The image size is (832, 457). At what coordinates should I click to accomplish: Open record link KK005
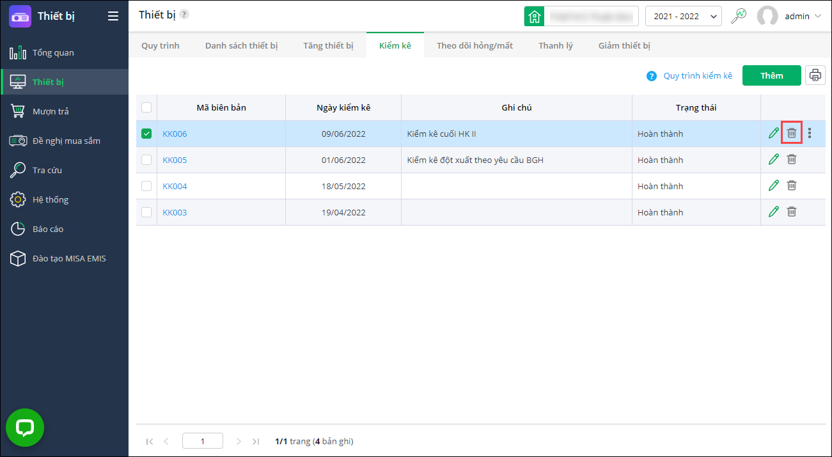point(175,160)
